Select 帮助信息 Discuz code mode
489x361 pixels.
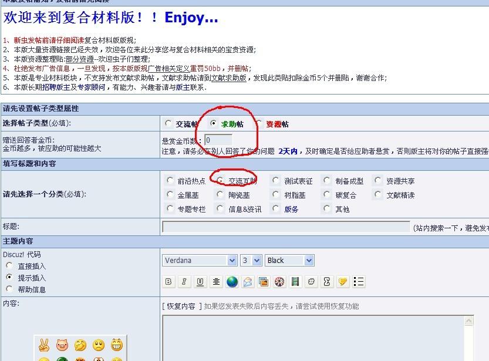coord(9,289)
